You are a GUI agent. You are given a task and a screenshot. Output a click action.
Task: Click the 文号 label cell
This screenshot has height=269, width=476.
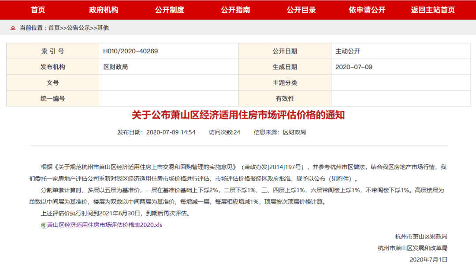(x=53, y=83)
